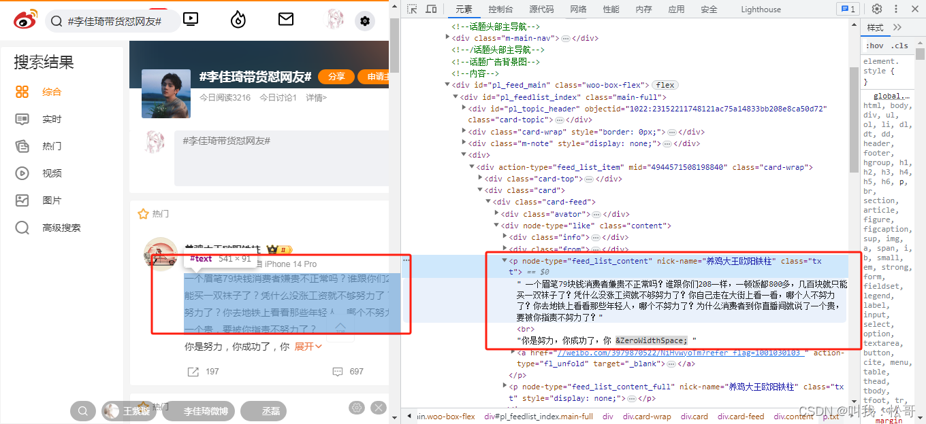Image resolution: width=926 pixels, height=424 pixels.
Task: Expand the card-top div node
Action: click(481, 179)
